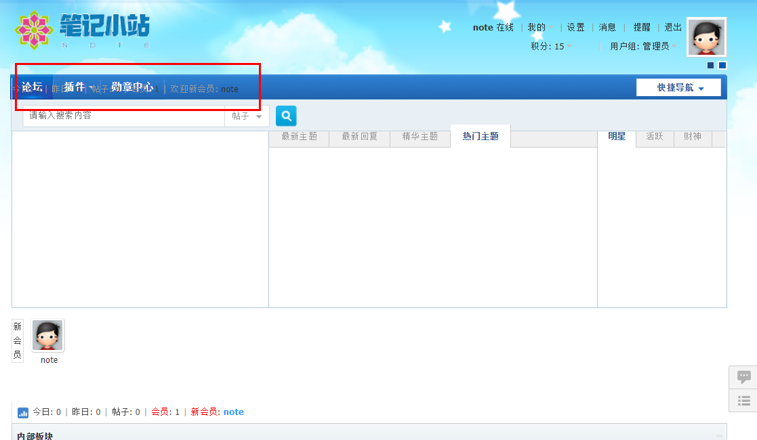Open the user avatar at top right

click(706, 37)
